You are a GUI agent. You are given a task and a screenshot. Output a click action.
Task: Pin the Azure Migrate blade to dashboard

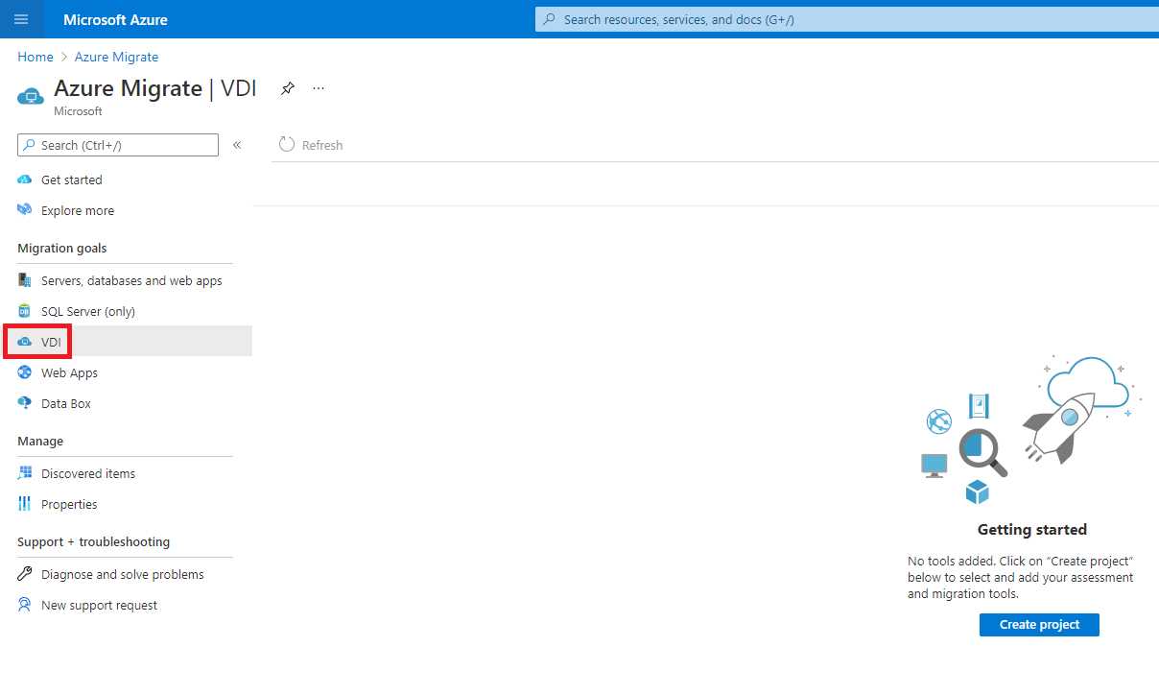point(287,87)
